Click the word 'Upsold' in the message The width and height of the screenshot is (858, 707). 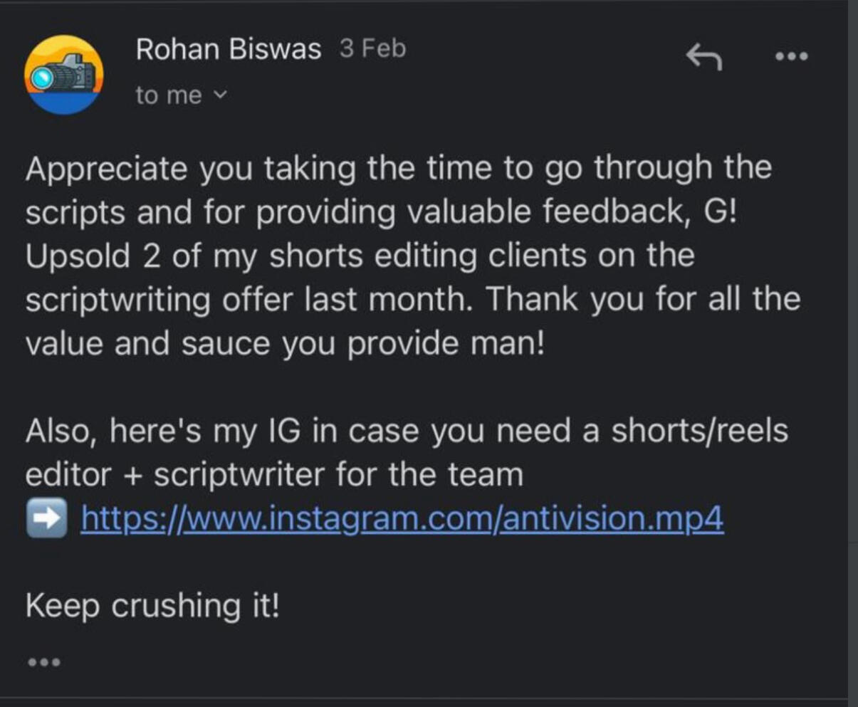point(78,256)
